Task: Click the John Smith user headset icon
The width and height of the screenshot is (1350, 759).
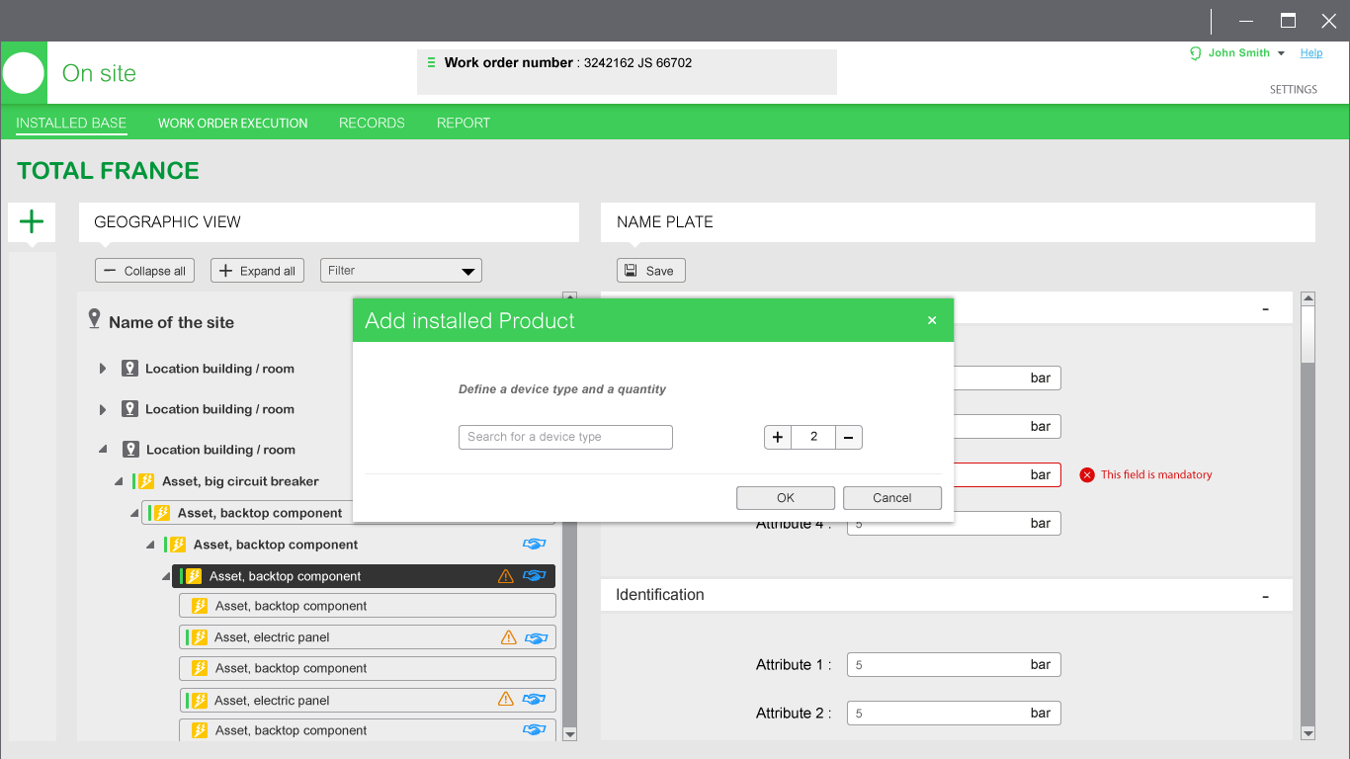Action: tap(1196, 53)
